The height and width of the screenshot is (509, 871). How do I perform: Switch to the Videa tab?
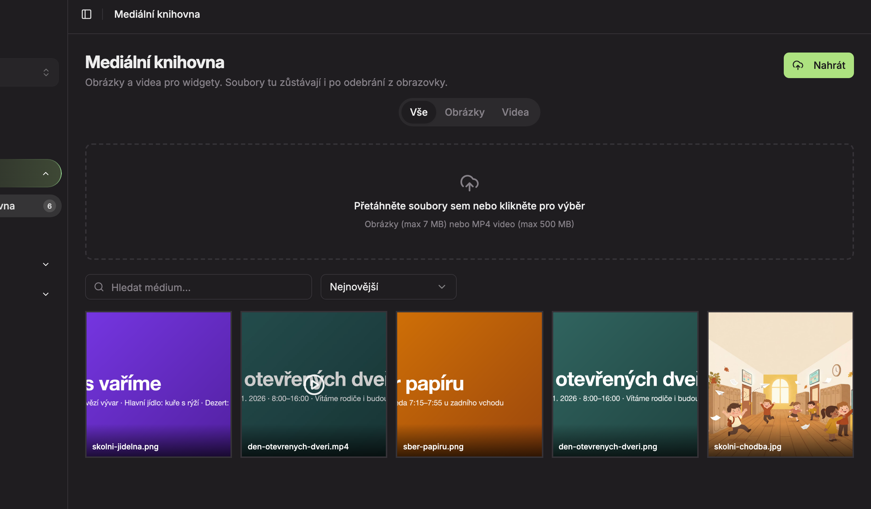click(x=515, y=112)
